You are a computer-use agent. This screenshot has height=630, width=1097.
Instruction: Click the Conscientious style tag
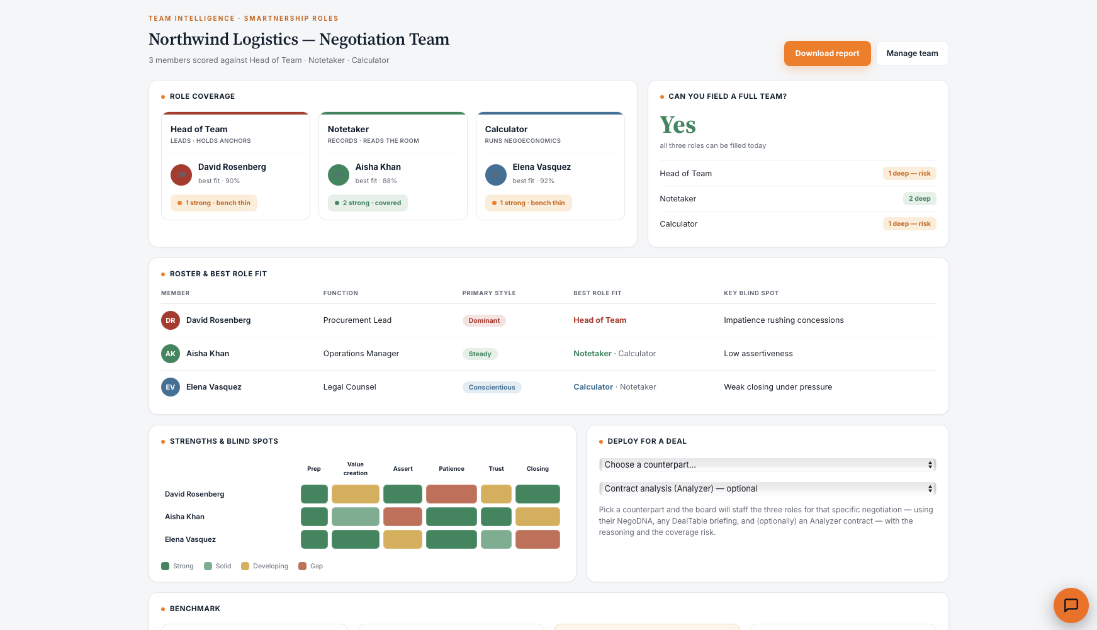click(492, 387)
